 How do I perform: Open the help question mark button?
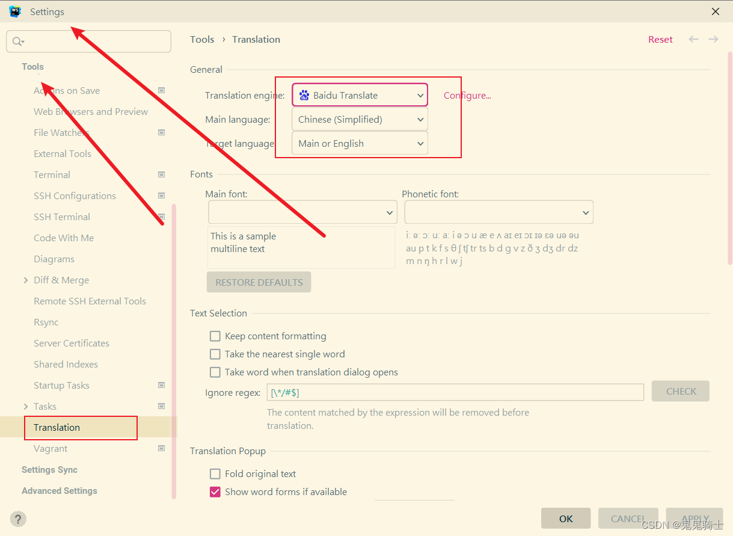(18, 519)
